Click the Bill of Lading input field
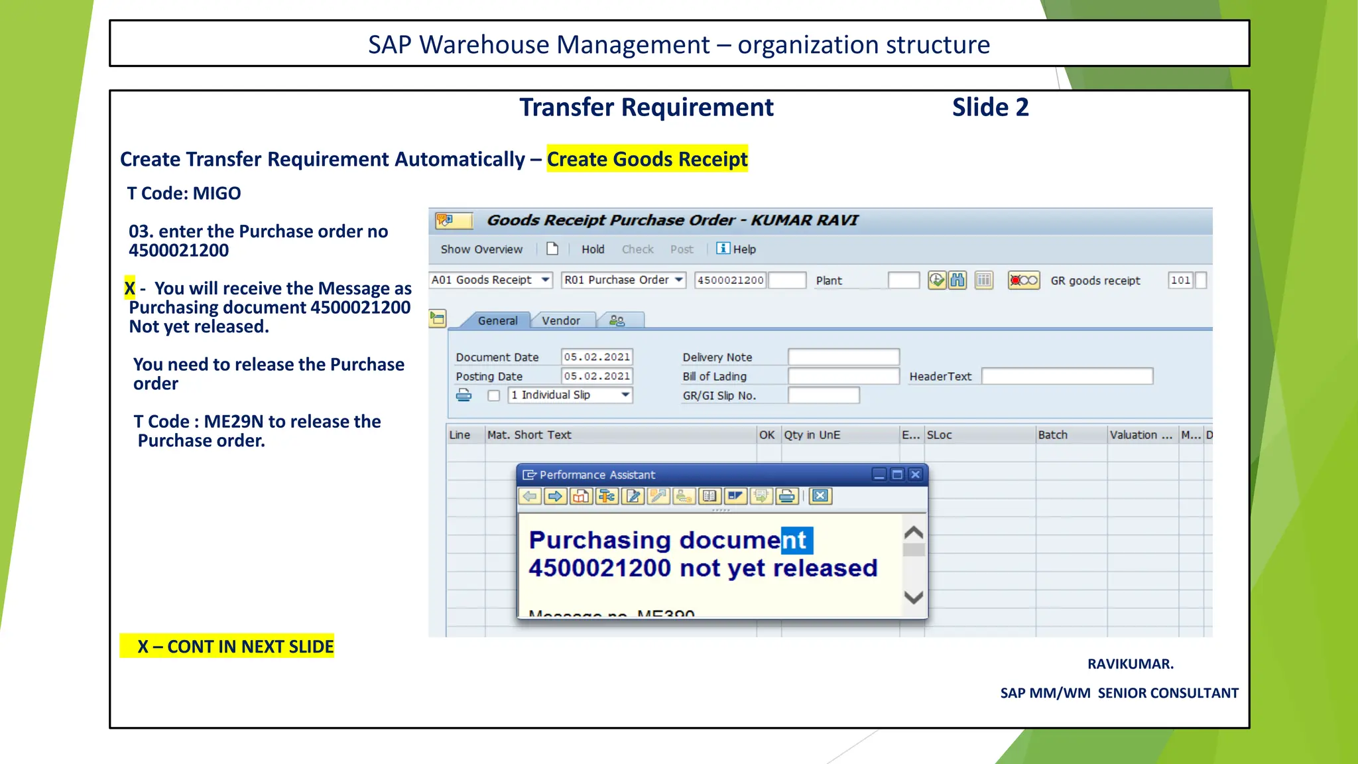The height and width of the screenshot is (764, 1358). (x=843, y=376)
